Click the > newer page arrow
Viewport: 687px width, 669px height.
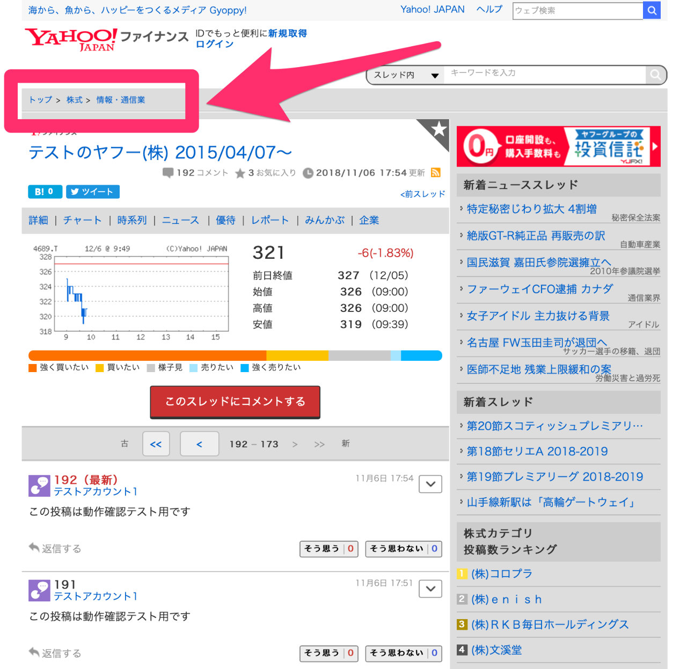(295, 444)
